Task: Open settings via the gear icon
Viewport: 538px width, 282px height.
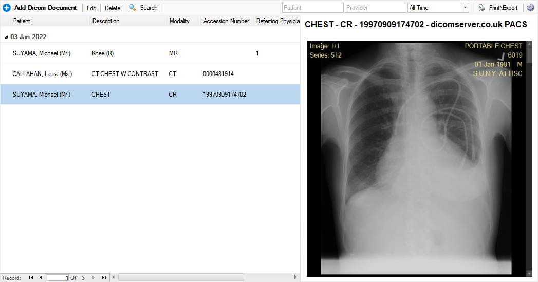Action: pyautogui.click(x=530, y=8)
